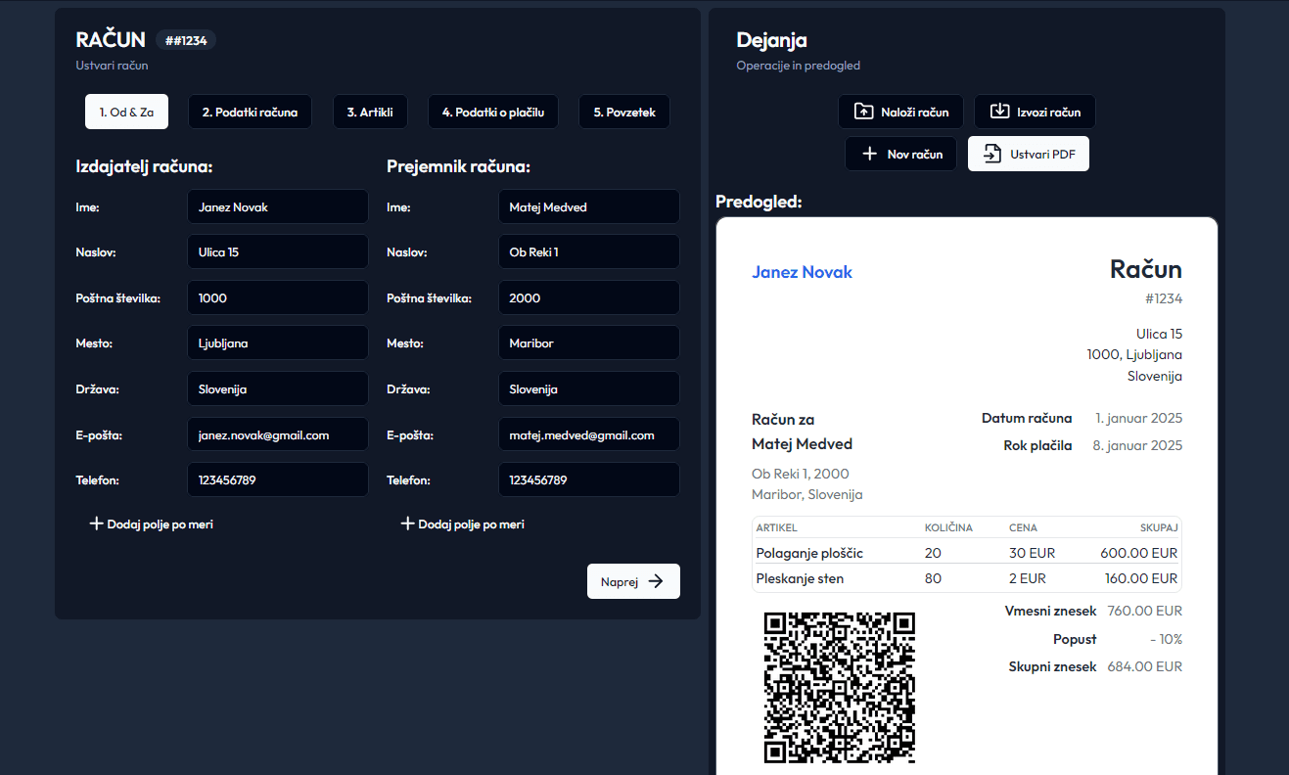1289x775 pixels.
Task: Click the arrow icon on Naprej button
Action: 656,581
